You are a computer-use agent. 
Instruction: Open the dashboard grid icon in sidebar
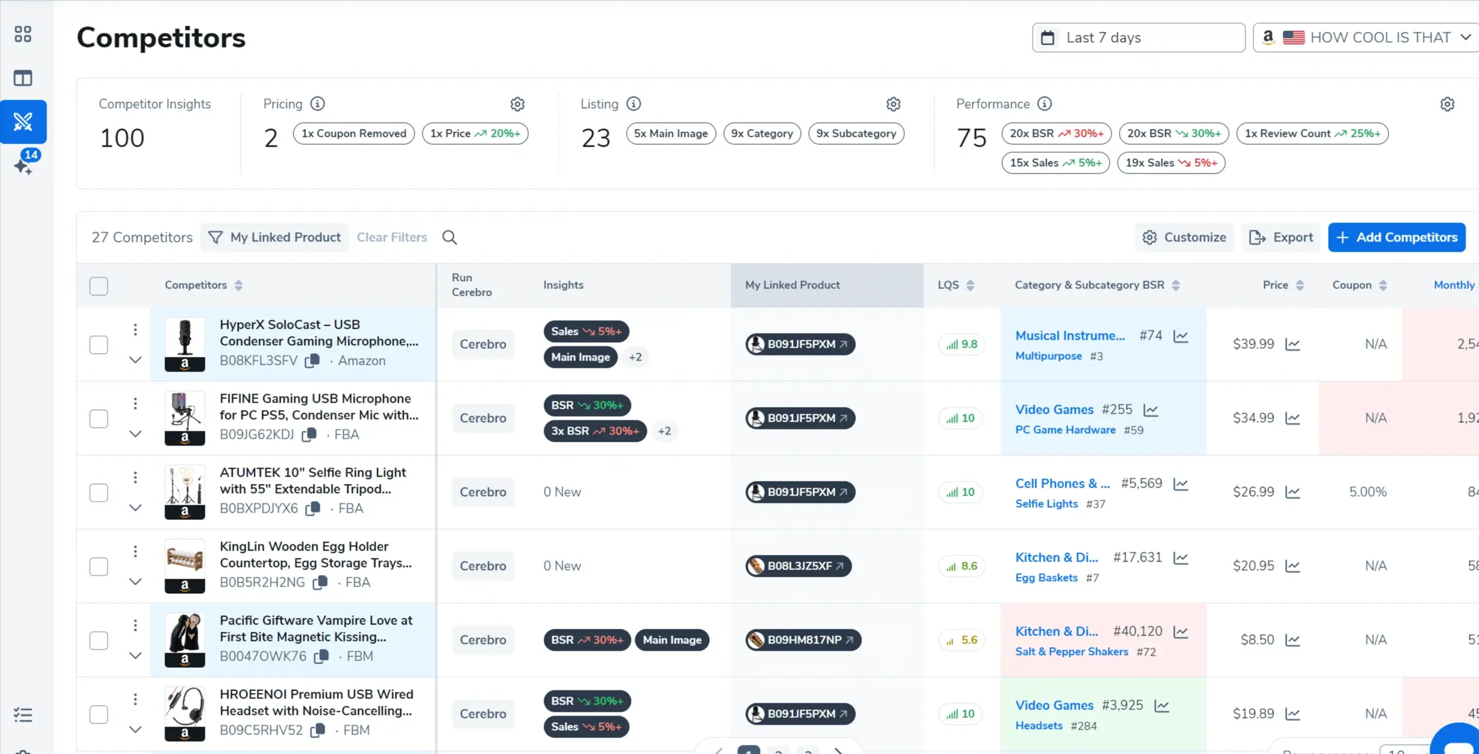pyautogui.click(x=24, y=34)
